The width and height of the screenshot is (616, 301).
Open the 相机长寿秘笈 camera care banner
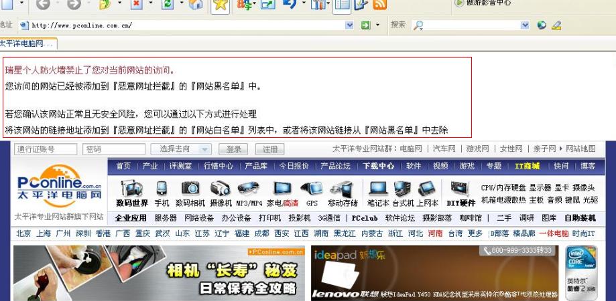click(159, 273)
